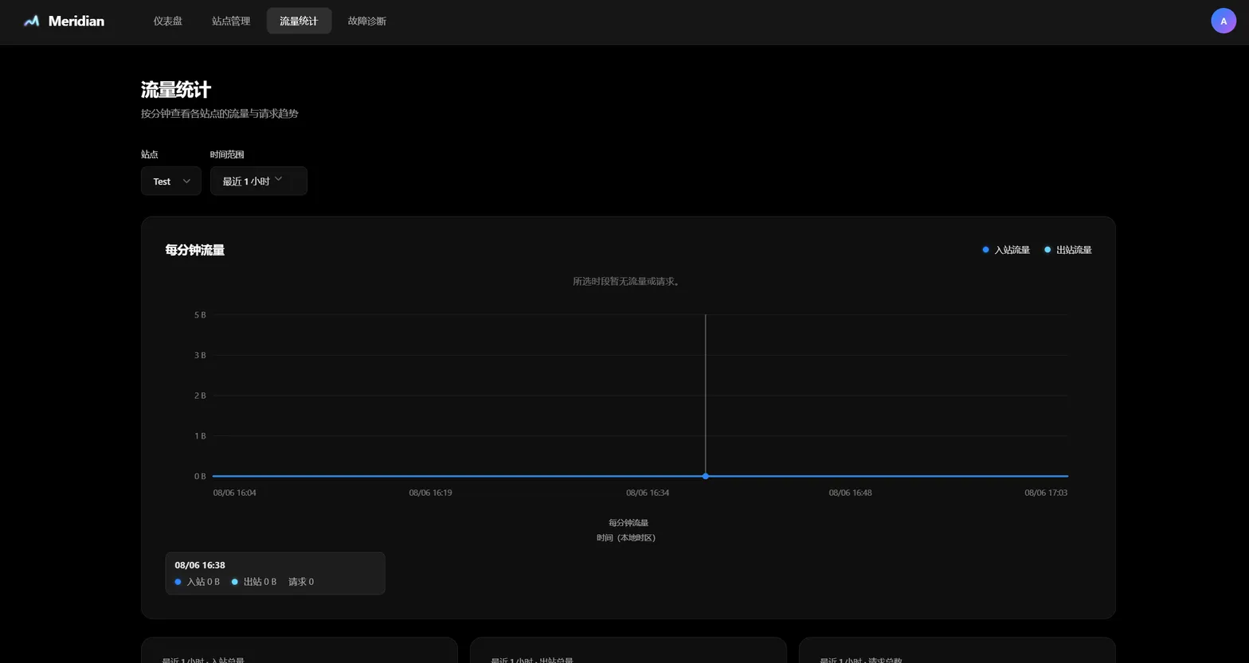The image size is (1249, 663).
Task: Click the 08/06 16:34 axis label
Action: (648, 493)
